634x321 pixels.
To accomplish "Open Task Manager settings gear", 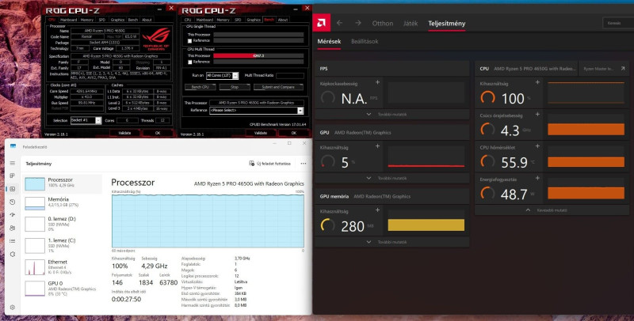I will tap(13, 308).
